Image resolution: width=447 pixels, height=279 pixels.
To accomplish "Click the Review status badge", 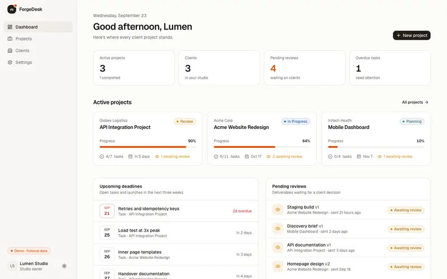I will coord(185,122).
